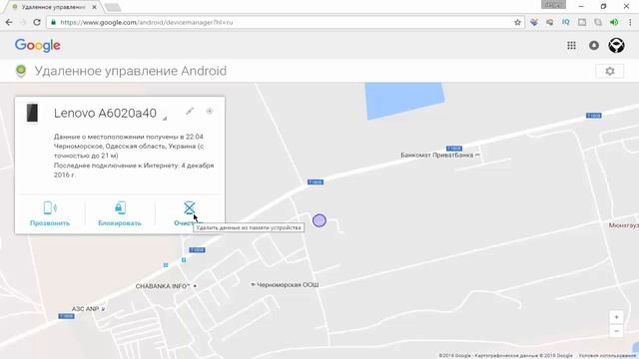Open Google notifications bell
This screenshot has height=359, width=639.
(594, 46)
